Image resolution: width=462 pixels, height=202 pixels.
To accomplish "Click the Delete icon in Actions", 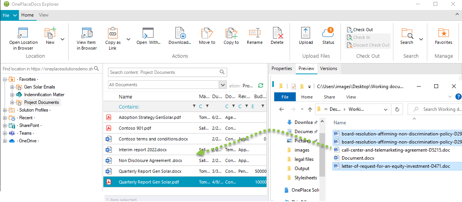I will tap(277, 36).
